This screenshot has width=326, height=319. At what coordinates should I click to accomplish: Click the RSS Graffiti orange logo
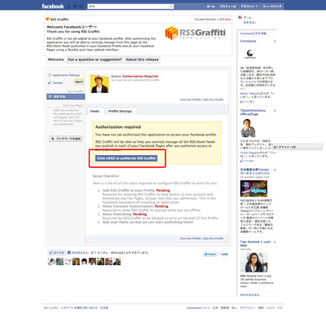(x=171, y=33)
